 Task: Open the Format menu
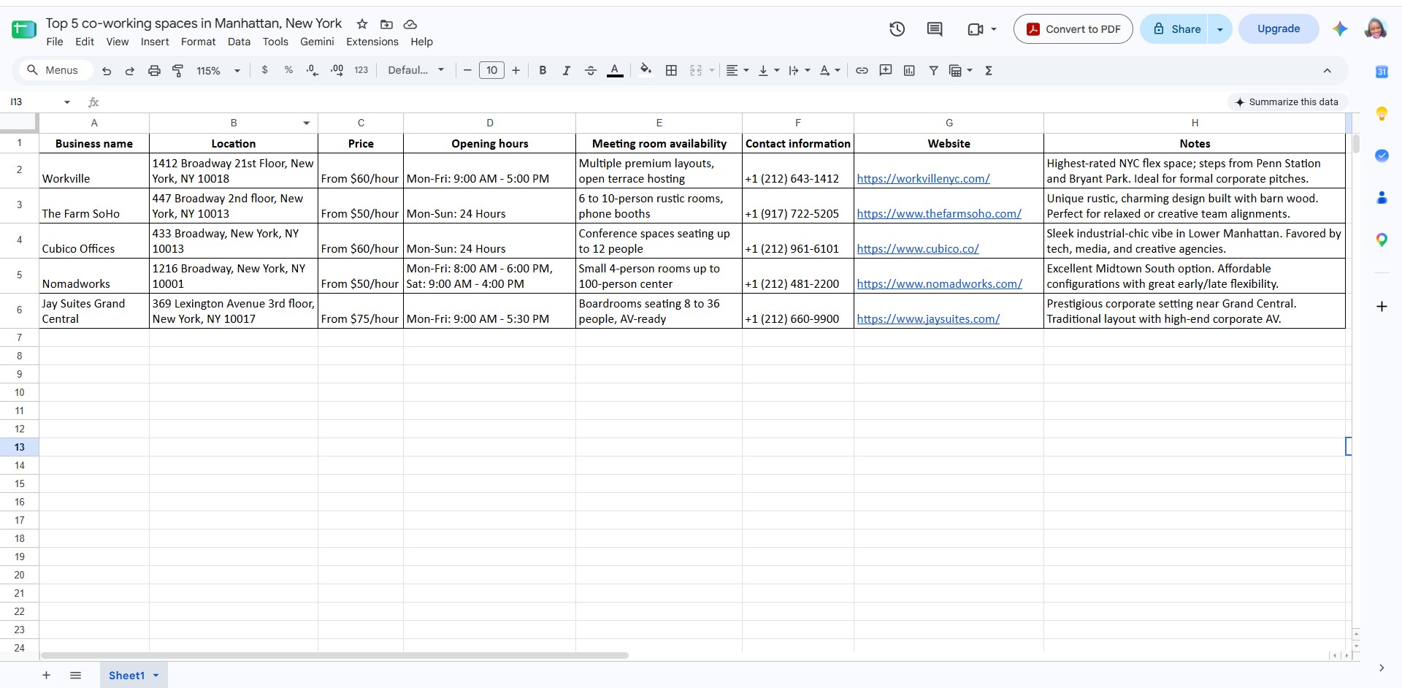point(198,42)
